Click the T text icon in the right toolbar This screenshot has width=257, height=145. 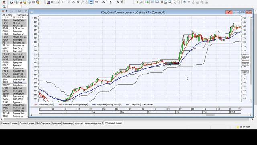coord(189,2)
